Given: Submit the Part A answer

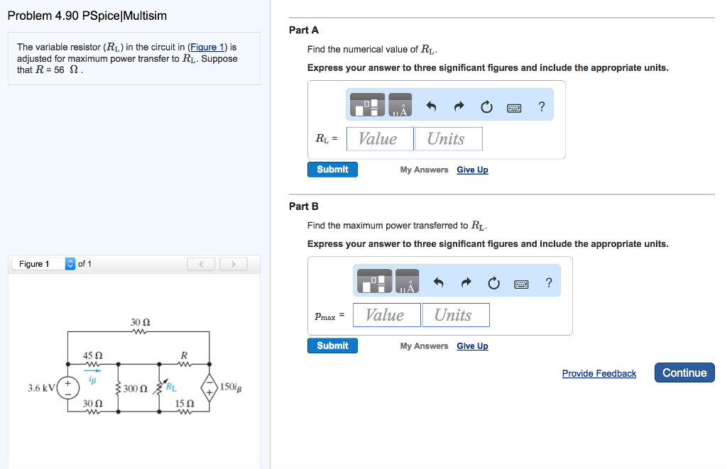Looking at the screenshot, I should pos(332,169).
